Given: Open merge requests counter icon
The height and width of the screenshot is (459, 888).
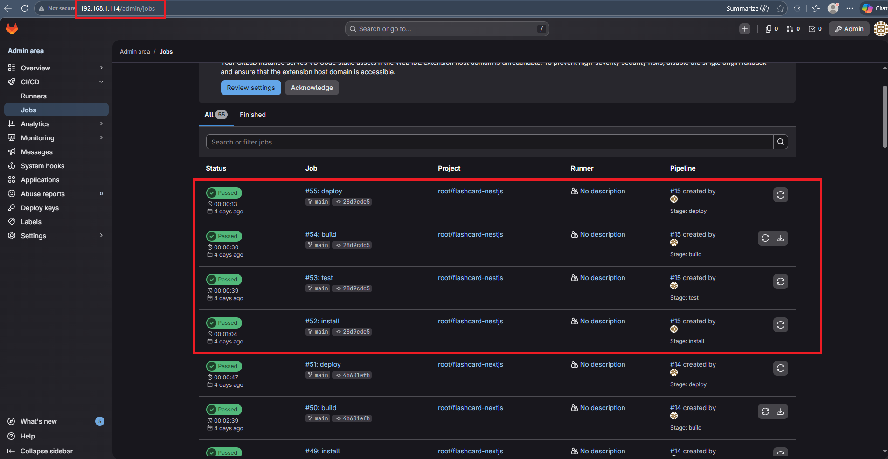Looking at the screenshot, I should (x=793, y=29).
